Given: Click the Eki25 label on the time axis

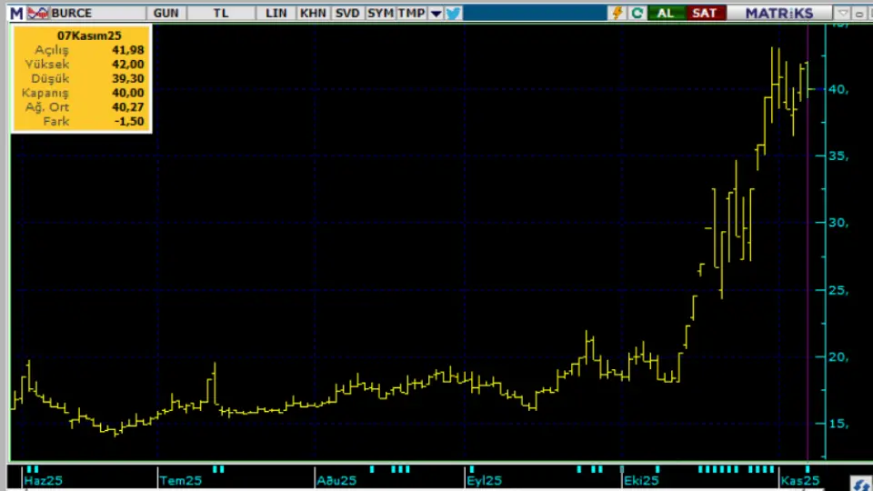Looking at the screenshot, I should [x=641, y=480].
